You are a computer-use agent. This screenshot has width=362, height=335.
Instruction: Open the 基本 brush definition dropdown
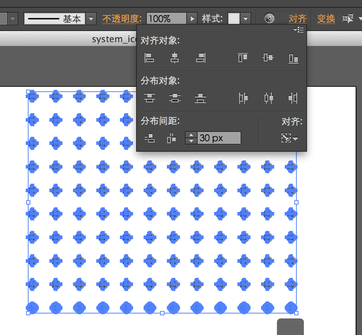[91, 18]
